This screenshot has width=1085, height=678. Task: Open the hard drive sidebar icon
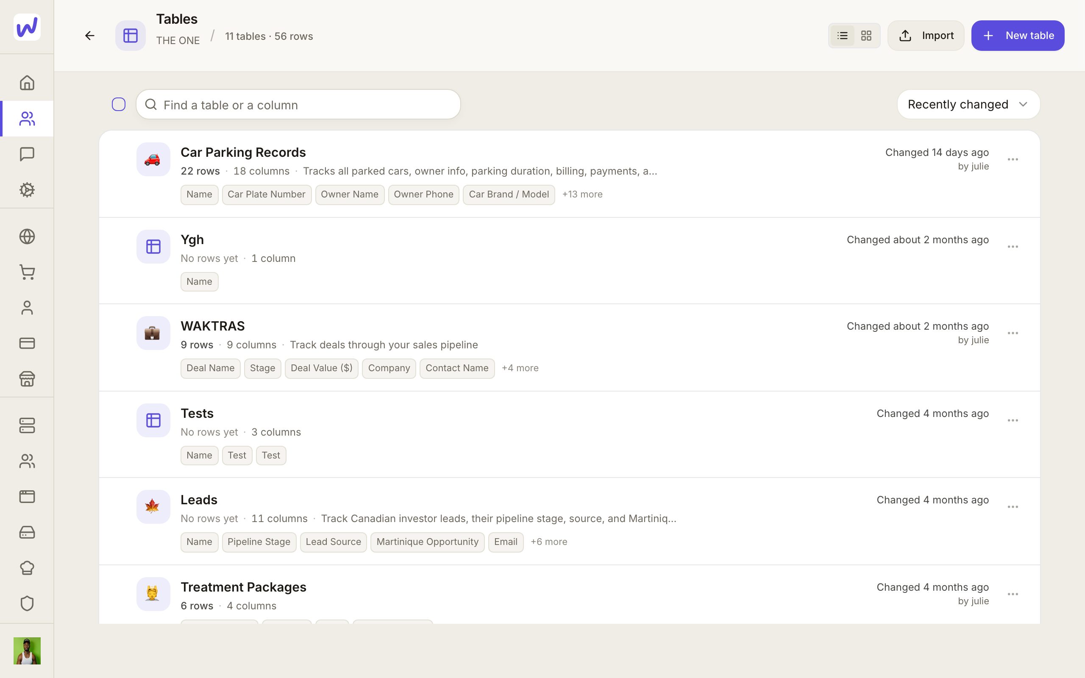[27, 532]
